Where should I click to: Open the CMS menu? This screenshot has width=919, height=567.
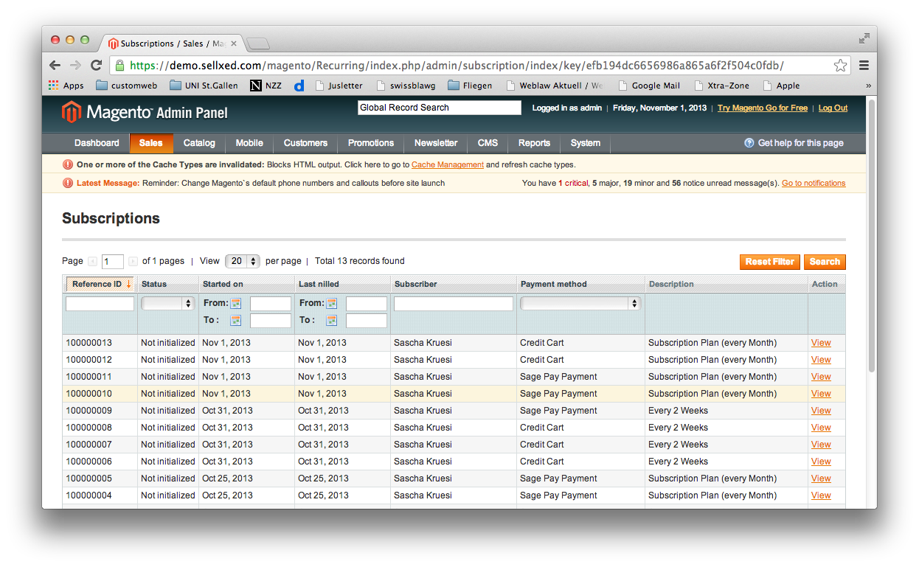coord(488,143)
